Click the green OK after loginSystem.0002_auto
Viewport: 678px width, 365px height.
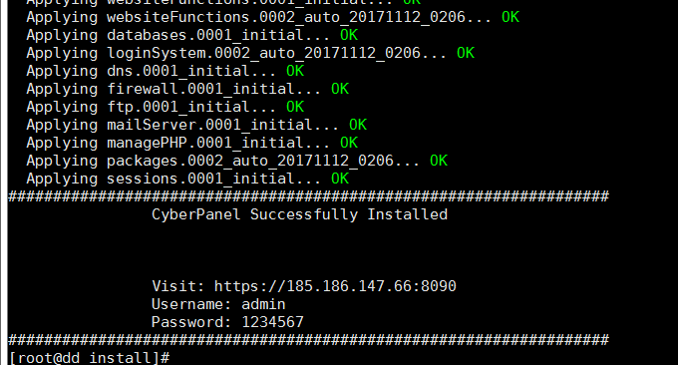pos(466,53)
